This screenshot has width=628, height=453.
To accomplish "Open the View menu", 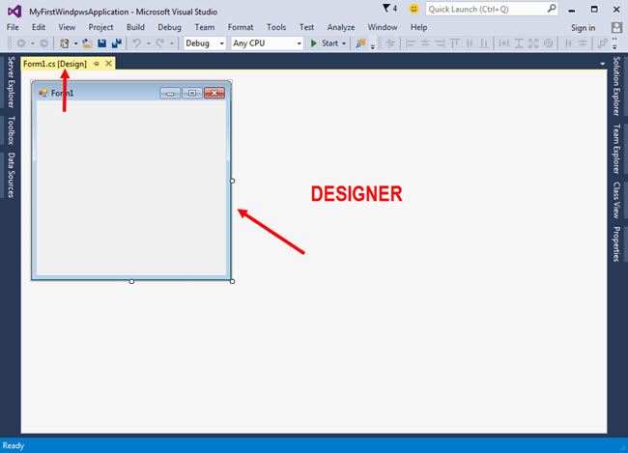I will pyautogui.click(x=67, y=27).
